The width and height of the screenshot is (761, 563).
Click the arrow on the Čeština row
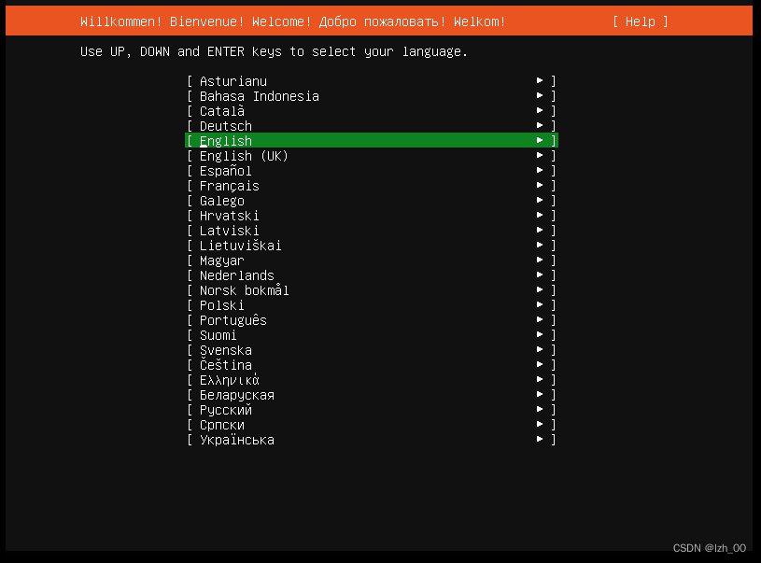540,364
